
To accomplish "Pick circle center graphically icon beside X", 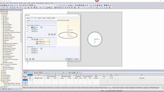I will point(42,49).
